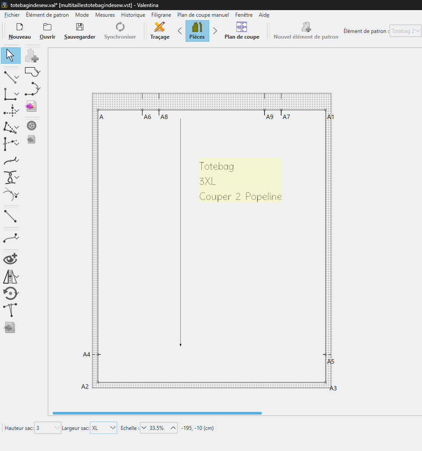
Task: Switch to Plan de coupe mode
Action: [242, 31]
